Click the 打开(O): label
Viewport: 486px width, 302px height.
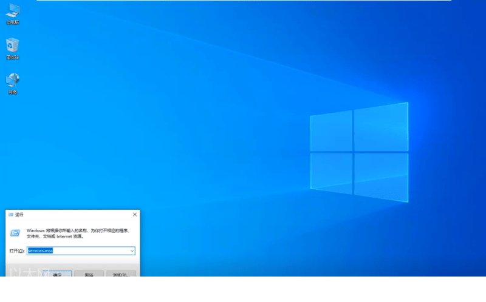pyautogui.click(x=16, y=250)
